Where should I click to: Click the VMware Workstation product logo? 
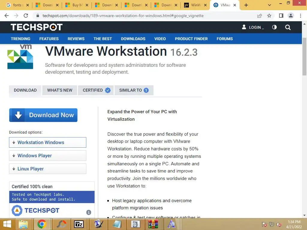20,57
